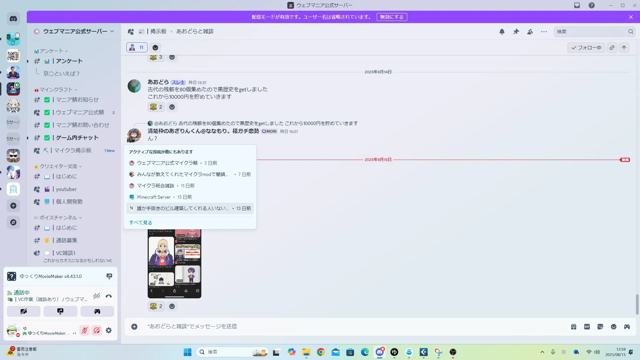The width and height of the screenshot is (640, 360).
Task: Toggle microphone mute in user panel
Action: coord(85,330)
